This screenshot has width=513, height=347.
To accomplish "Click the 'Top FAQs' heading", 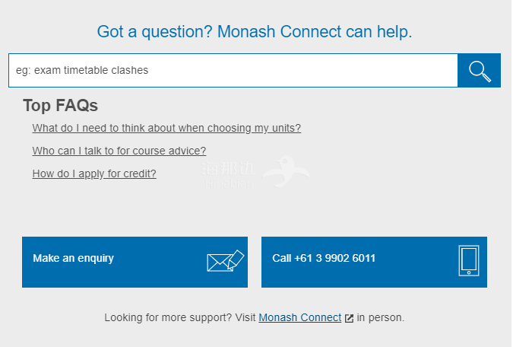I will coord(61,106).
